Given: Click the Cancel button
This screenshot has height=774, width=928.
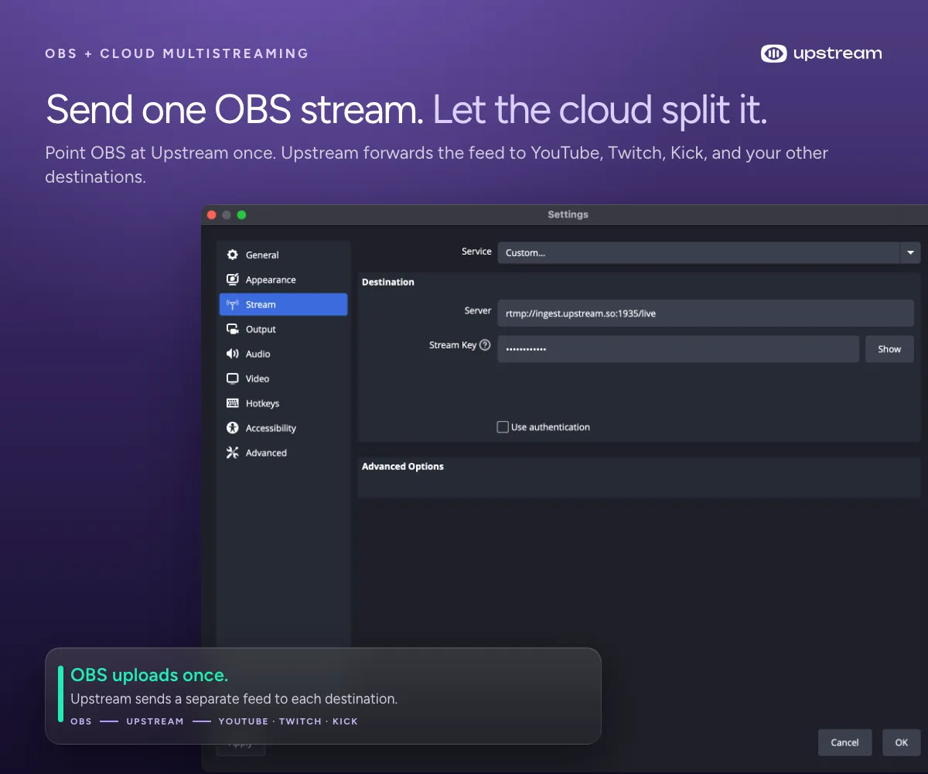Looking at the screenshot, I should tap(844, 742).
